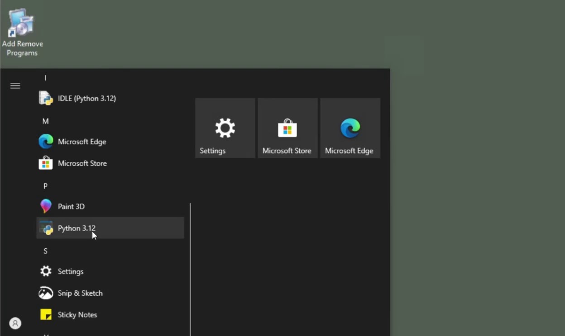Open the Settings tile
This screenshot has height=336, width=565.
[225, 128]
